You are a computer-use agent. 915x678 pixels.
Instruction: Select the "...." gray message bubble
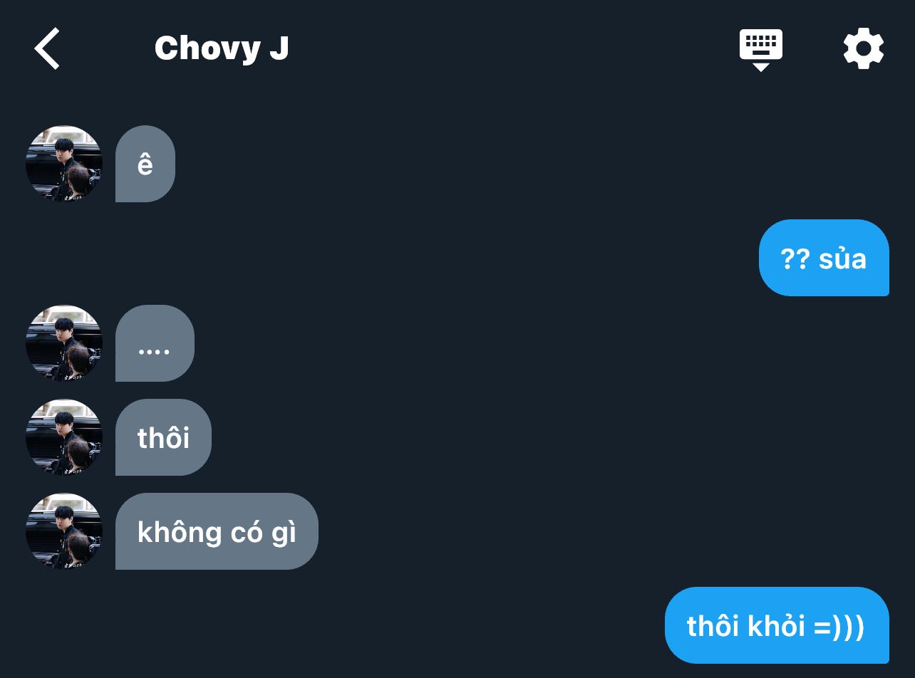coord(155,343)
